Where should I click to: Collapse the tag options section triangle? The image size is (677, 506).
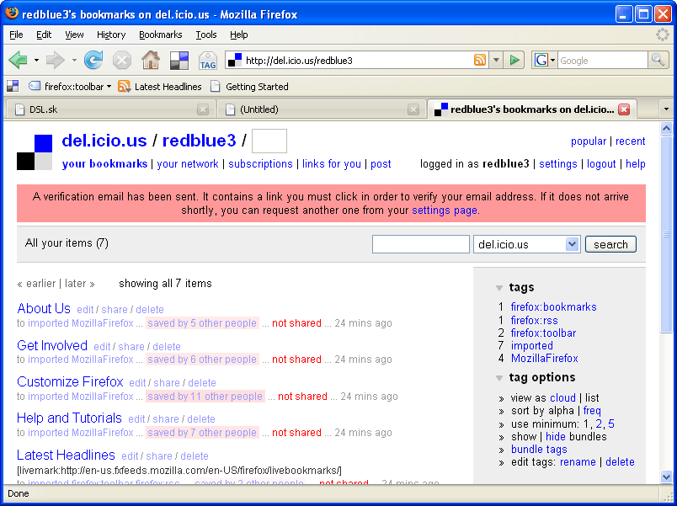pos(499,378)
